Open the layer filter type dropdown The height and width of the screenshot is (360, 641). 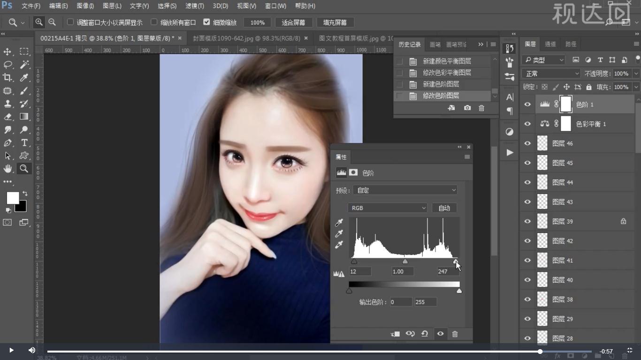[x=543, y=60]
